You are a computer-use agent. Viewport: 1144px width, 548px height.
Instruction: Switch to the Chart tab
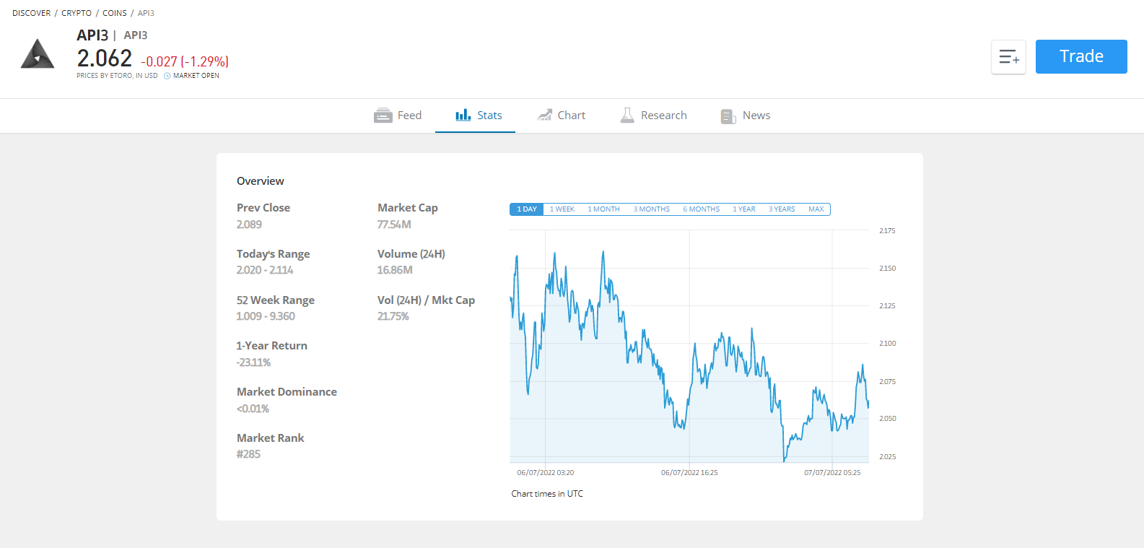coord(561,116)
